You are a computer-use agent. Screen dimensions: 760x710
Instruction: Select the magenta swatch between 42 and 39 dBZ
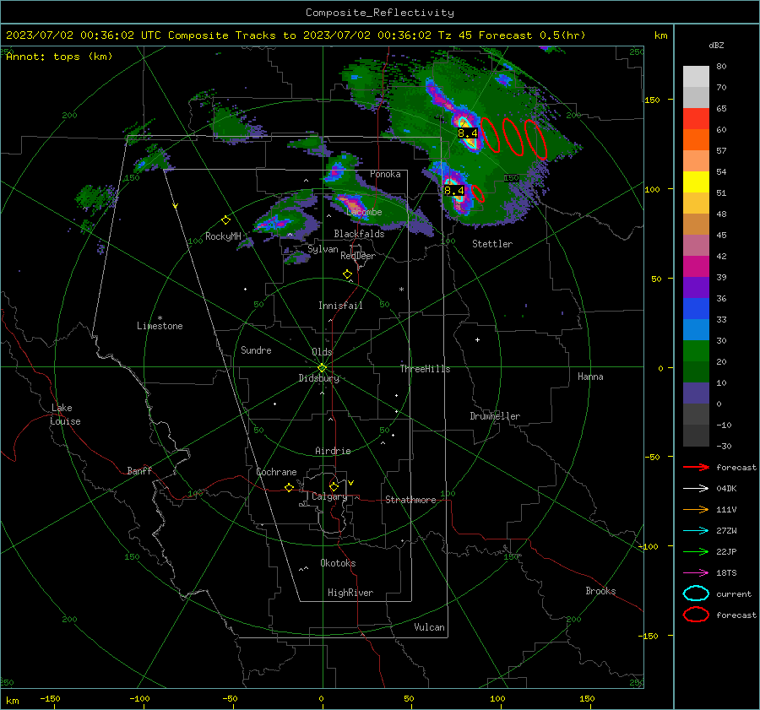tap(696, 267)
